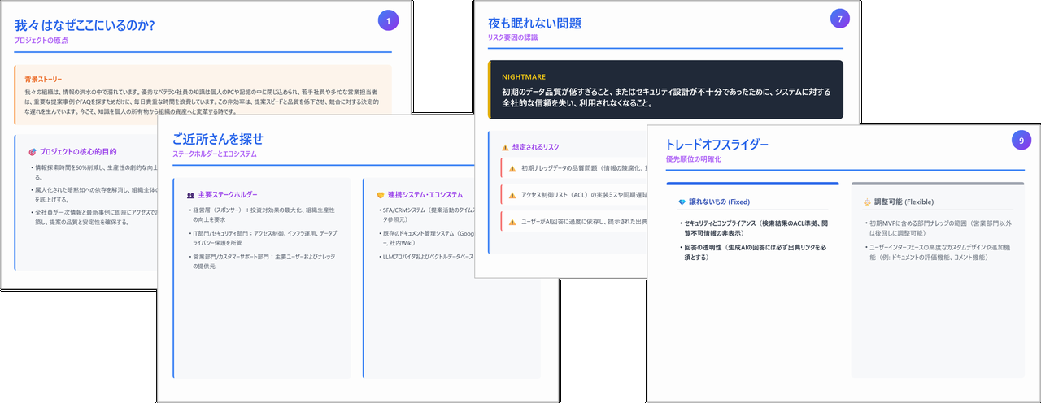Click the warning icon on the アクセス制御リスト risk row
Viewport: 1041px width, 403px height.
coord(512,195)
